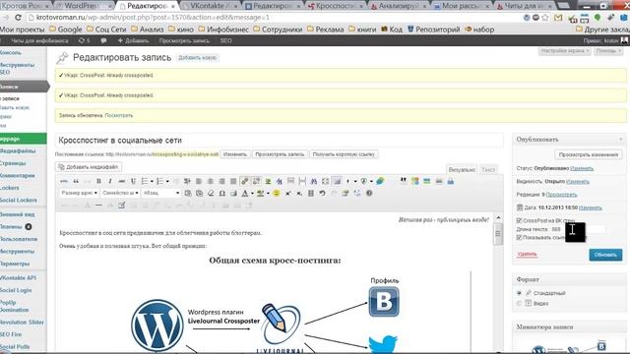
Task: Toggle the show link checkbox
Action: tap(519, 237)
